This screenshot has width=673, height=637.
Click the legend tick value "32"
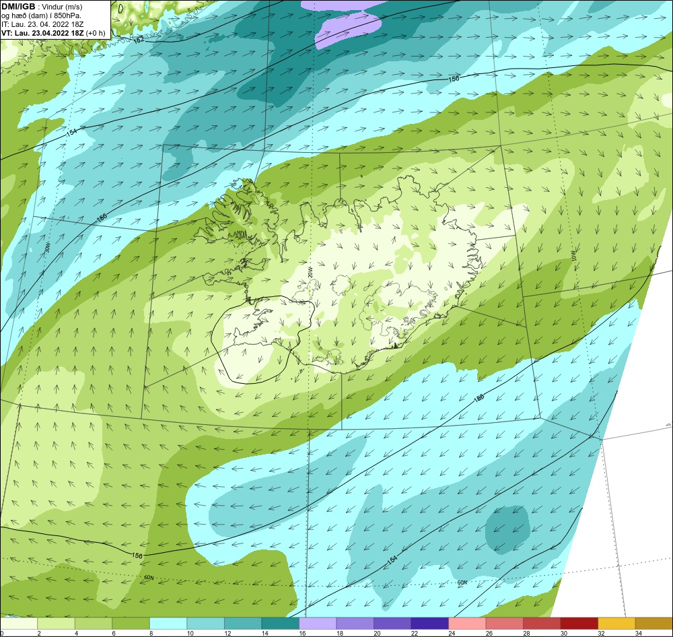pos(601,633)
